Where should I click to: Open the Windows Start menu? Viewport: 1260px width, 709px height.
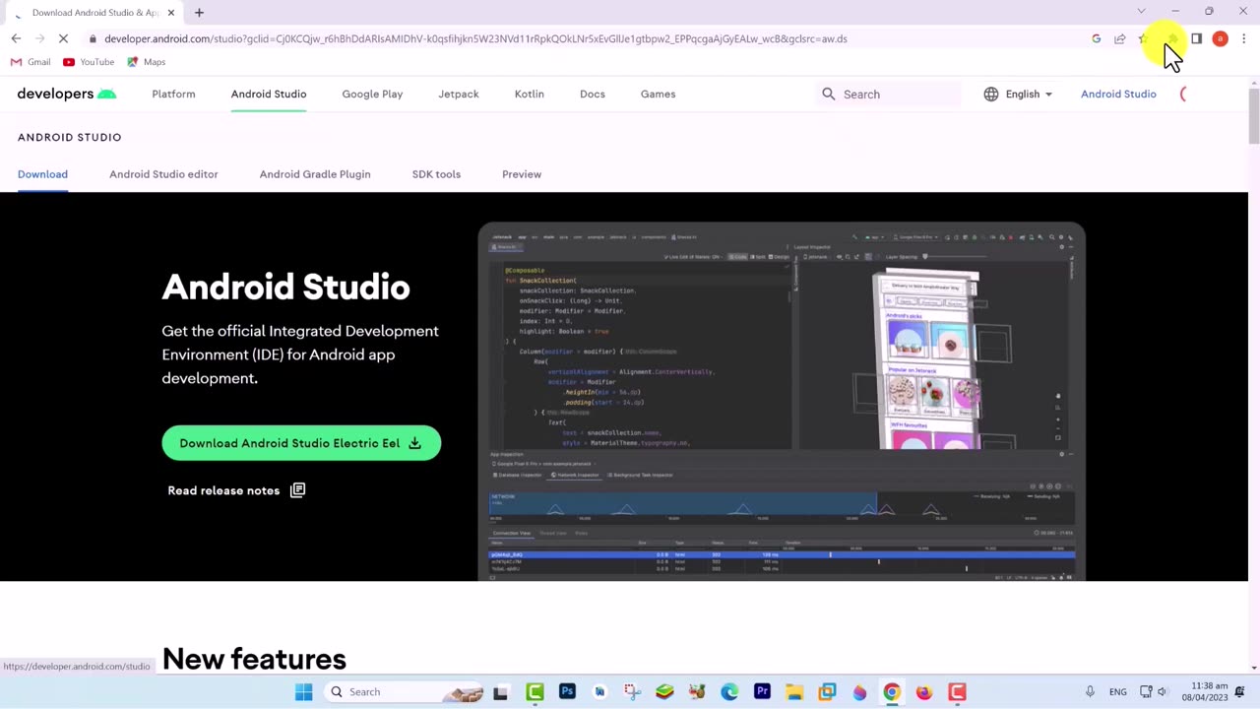pyautogui.click(x=303, y=692)
